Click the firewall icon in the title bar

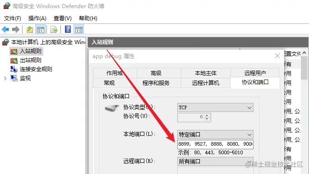[7, 6]
